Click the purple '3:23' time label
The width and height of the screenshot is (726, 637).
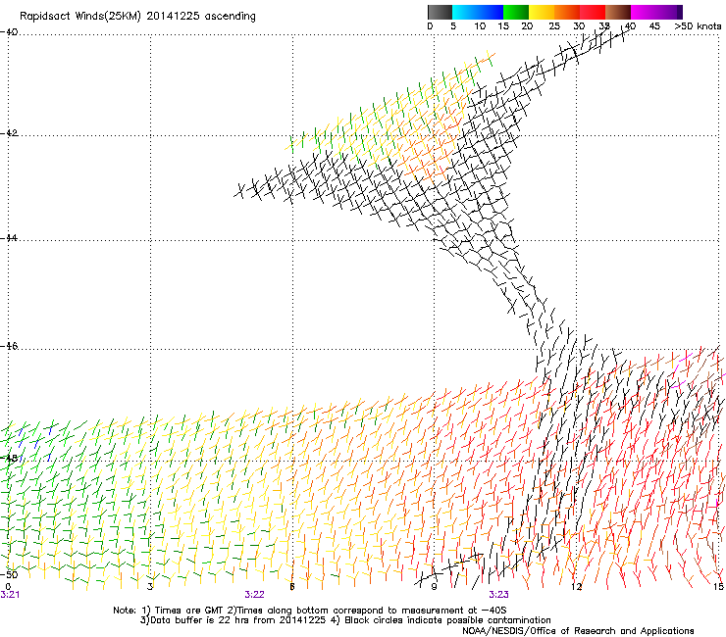tap(498, 595)
